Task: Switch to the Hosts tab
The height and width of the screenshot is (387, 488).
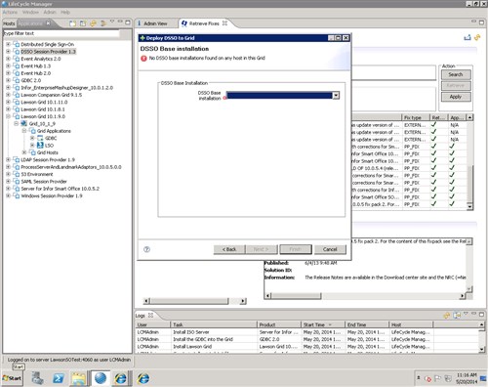Action: 9,23
